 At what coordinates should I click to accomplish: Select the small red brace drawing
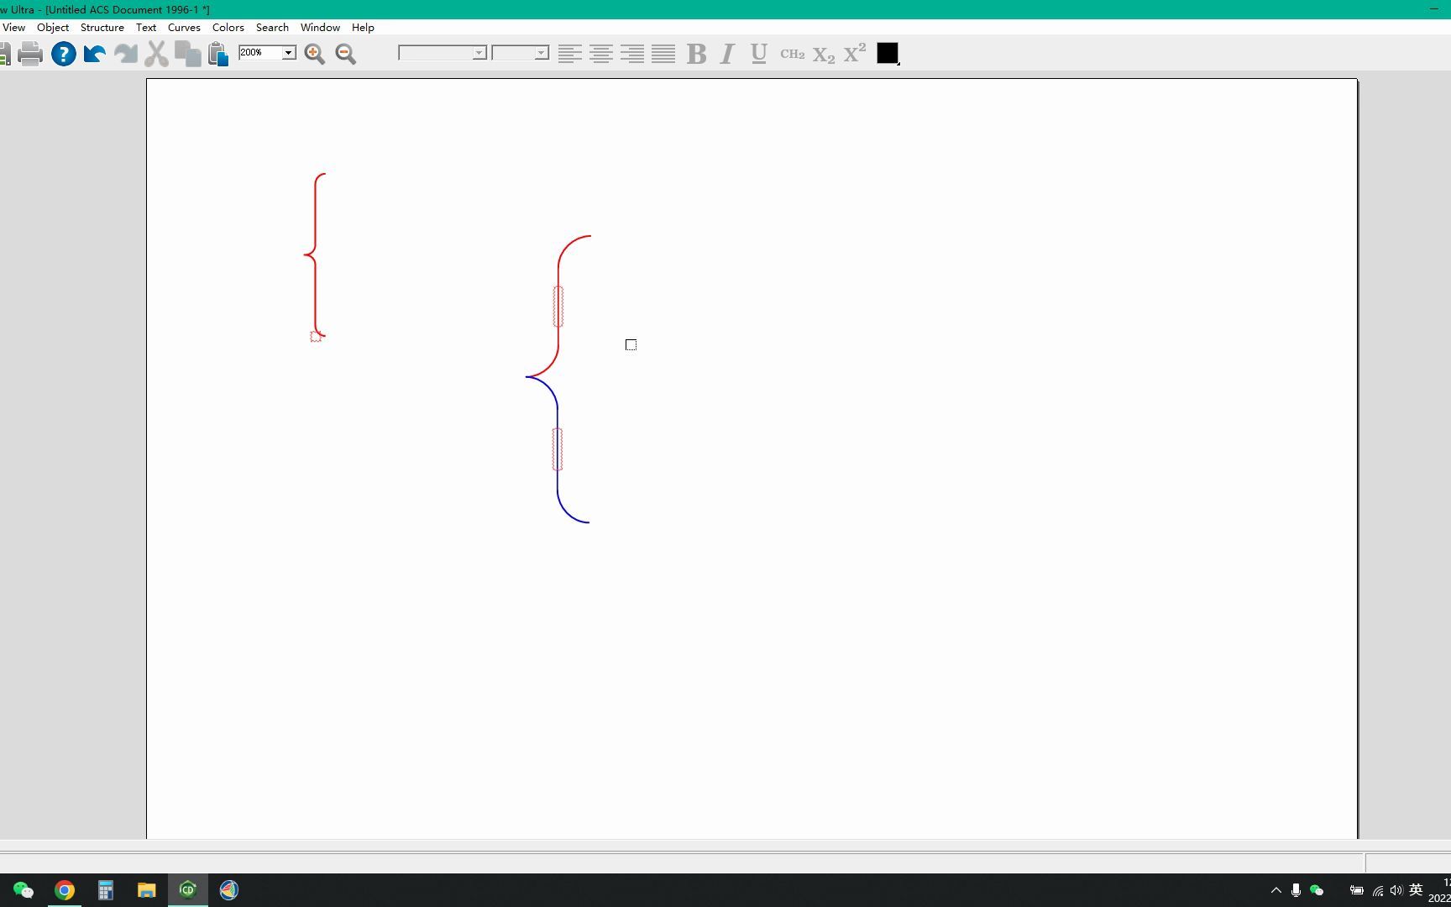coord(315,254)
